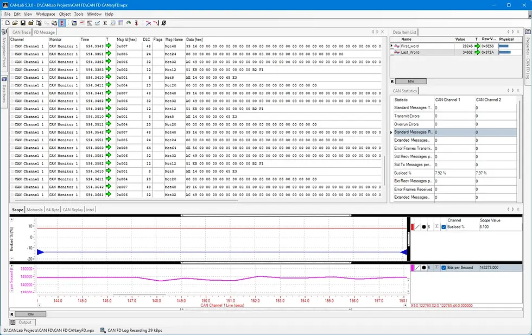Open the Workspace menu
This screenshot has width=532, height=335.
click(46, 14)
